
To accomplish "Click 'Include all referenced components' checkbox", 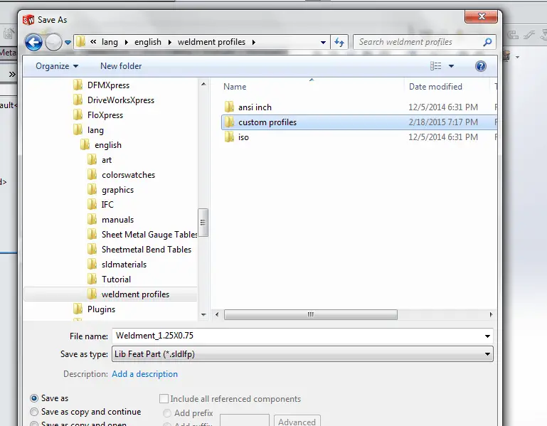I will click(x=164, y=398).
